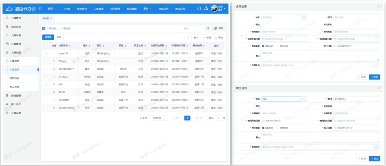386x166 pixels.
Task: Tick the checkbox for row 212111111
Action: click(46, 100)
